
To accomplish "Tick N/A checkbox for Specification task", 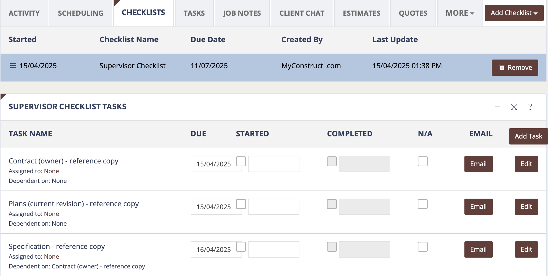I will point(422,247).
